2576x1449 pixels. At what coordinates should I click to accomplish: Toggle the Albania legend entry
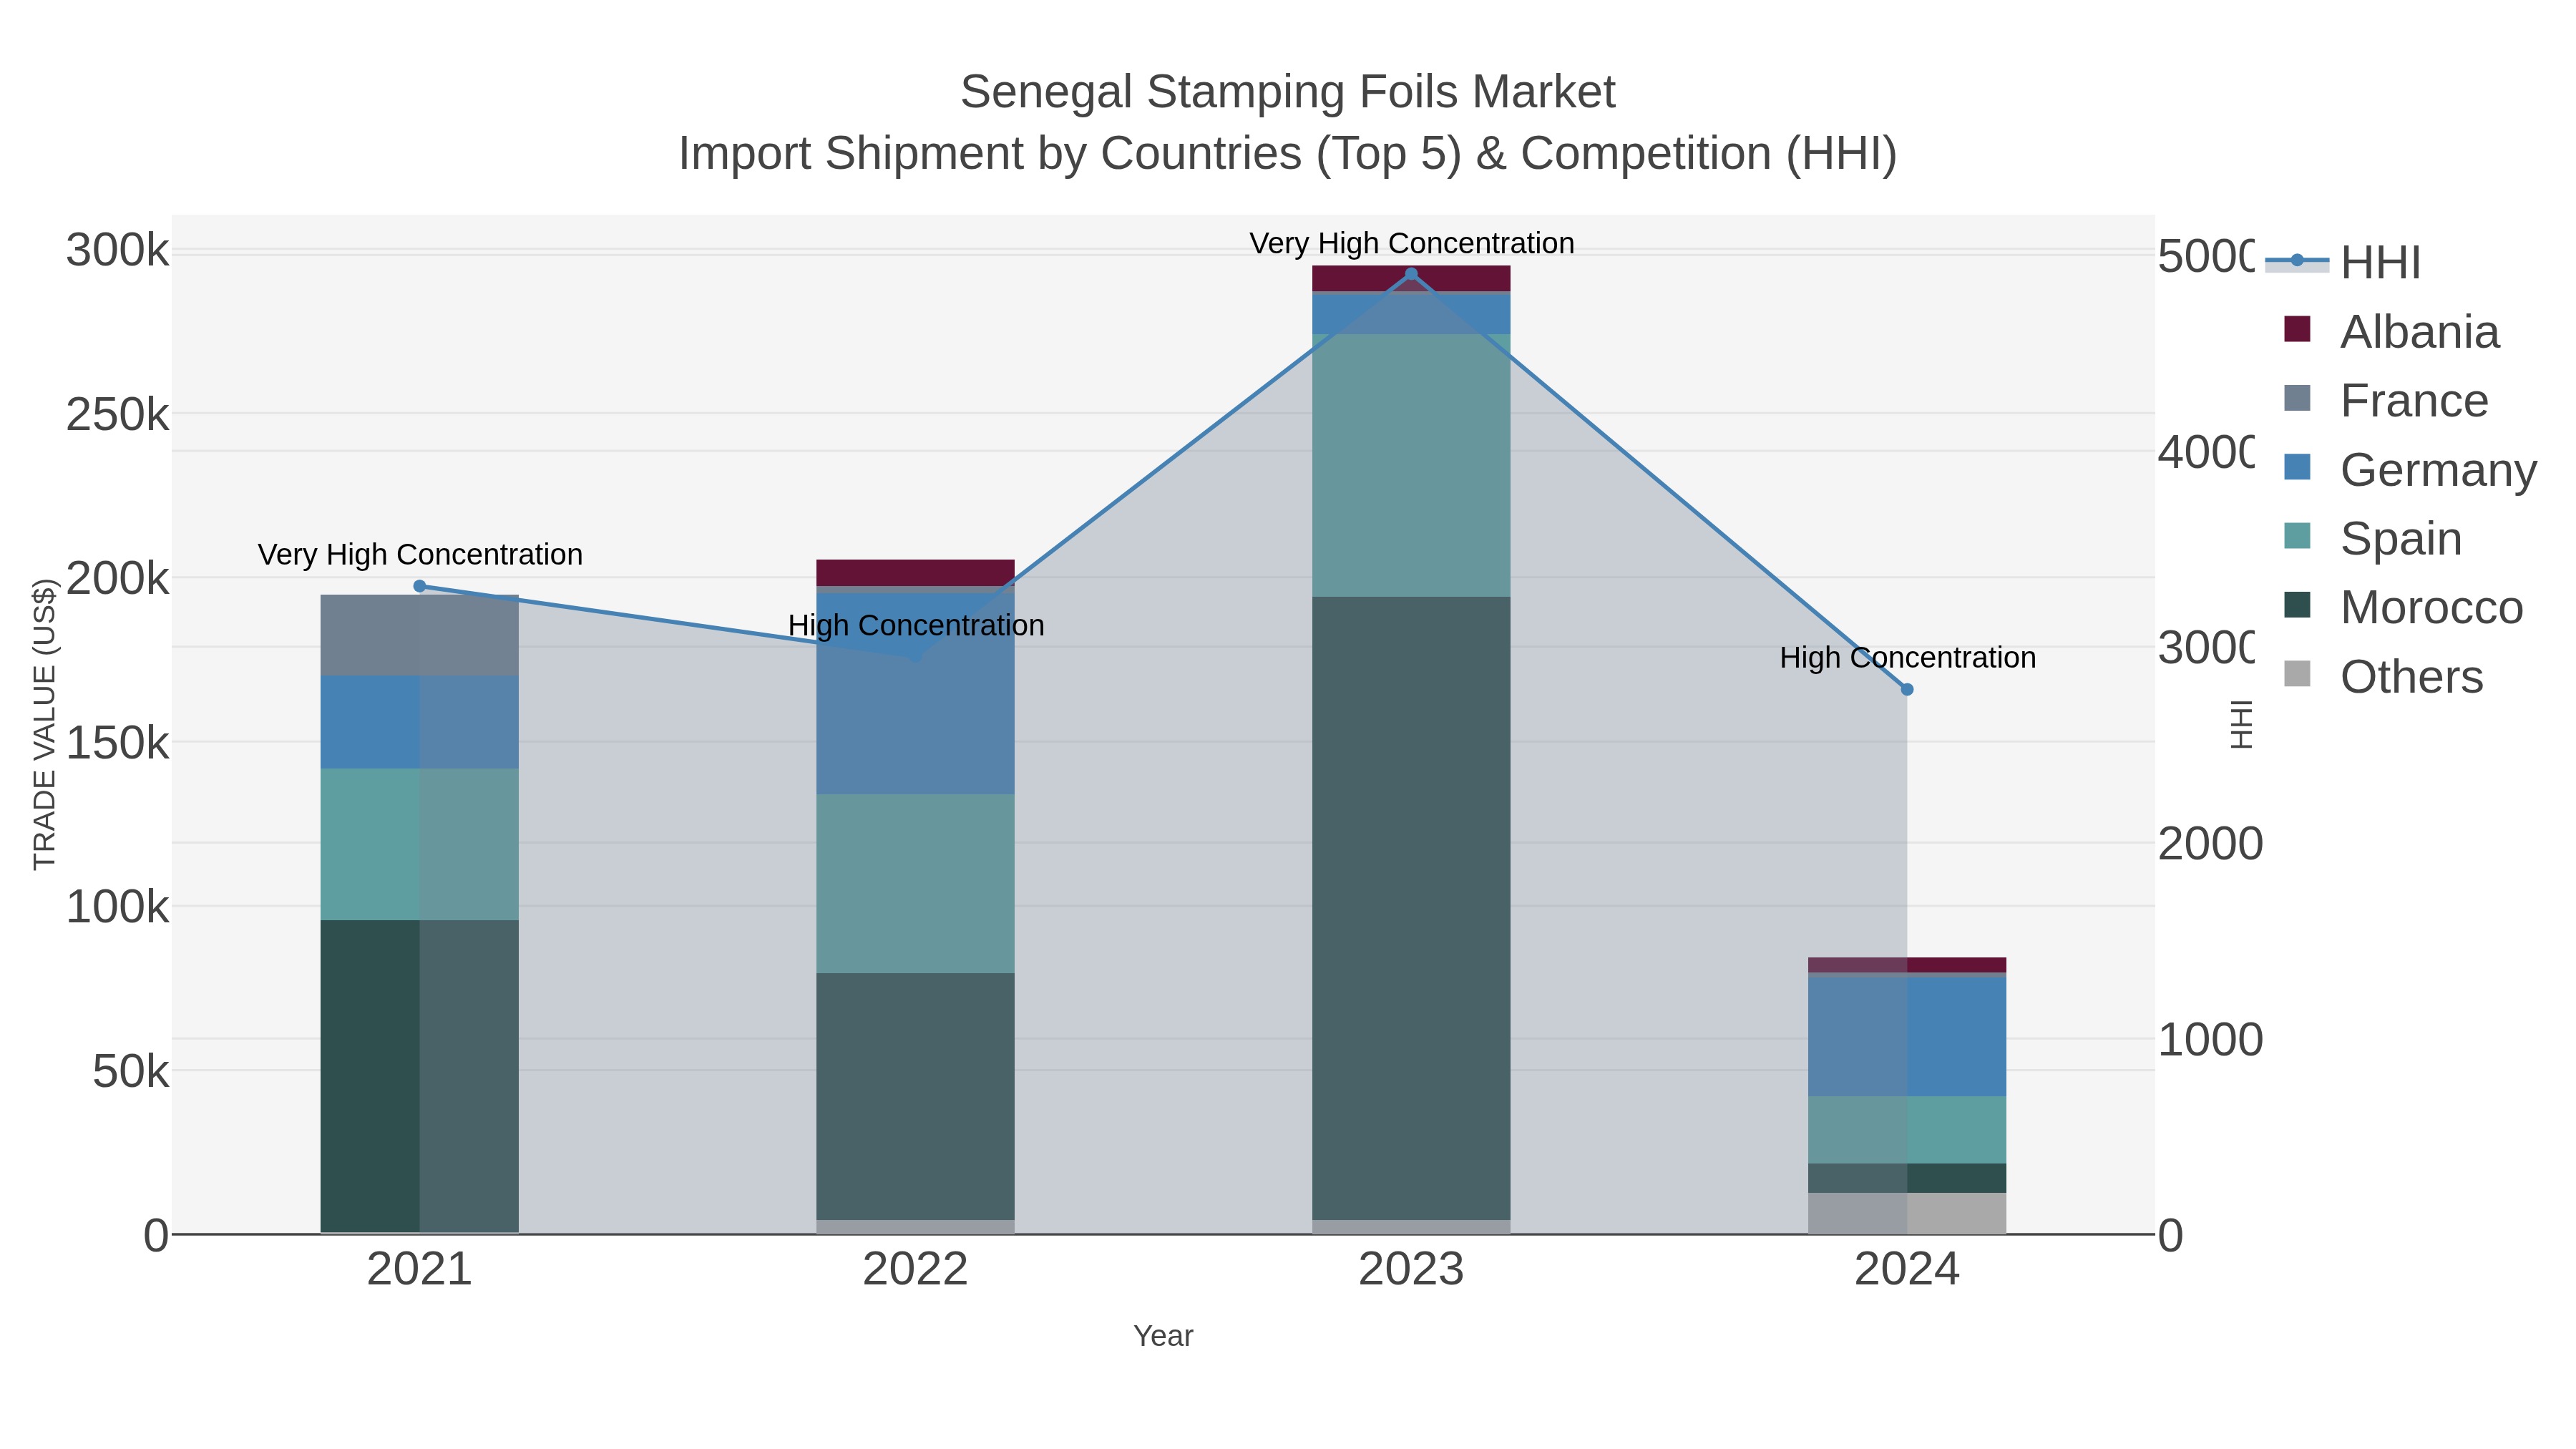coord(2392,331)
